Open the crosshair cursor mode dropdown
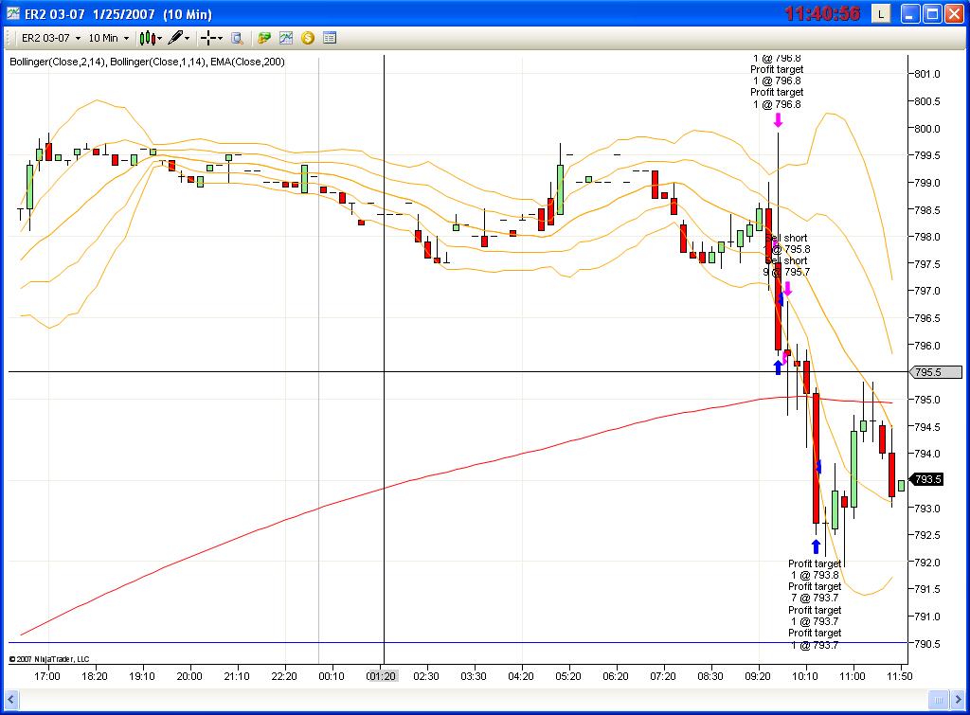Screen dimensions: 970x715 (x=211, y=38)
